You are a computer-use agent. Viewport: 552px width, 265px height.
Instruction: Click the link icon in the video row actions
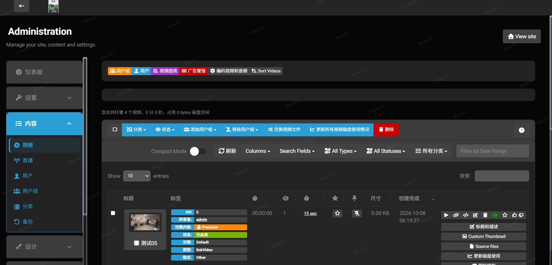pyautogui.click(x=456, y=215)
